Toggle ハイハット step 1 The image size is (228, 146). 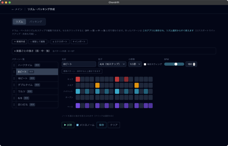click(x=78, y=91)
